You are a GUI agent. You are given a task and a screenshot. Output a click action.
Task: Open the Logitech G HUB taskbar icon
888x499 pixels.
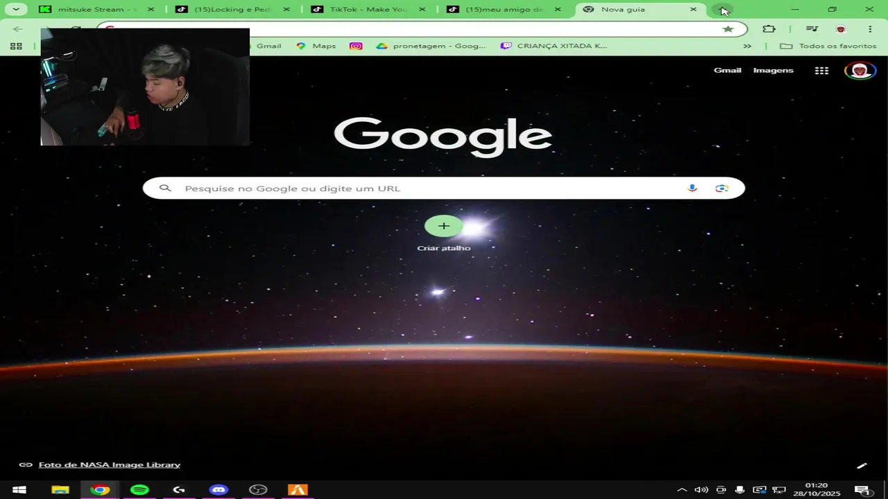[x=179, y=490]
